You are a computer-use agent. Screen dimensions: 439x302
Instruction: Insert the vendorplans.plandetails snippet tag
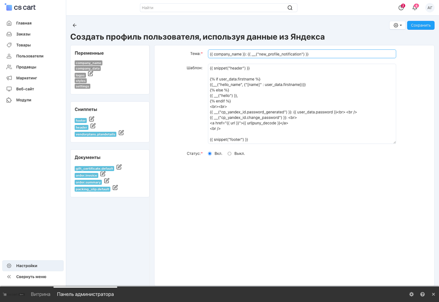coord(95,134)
